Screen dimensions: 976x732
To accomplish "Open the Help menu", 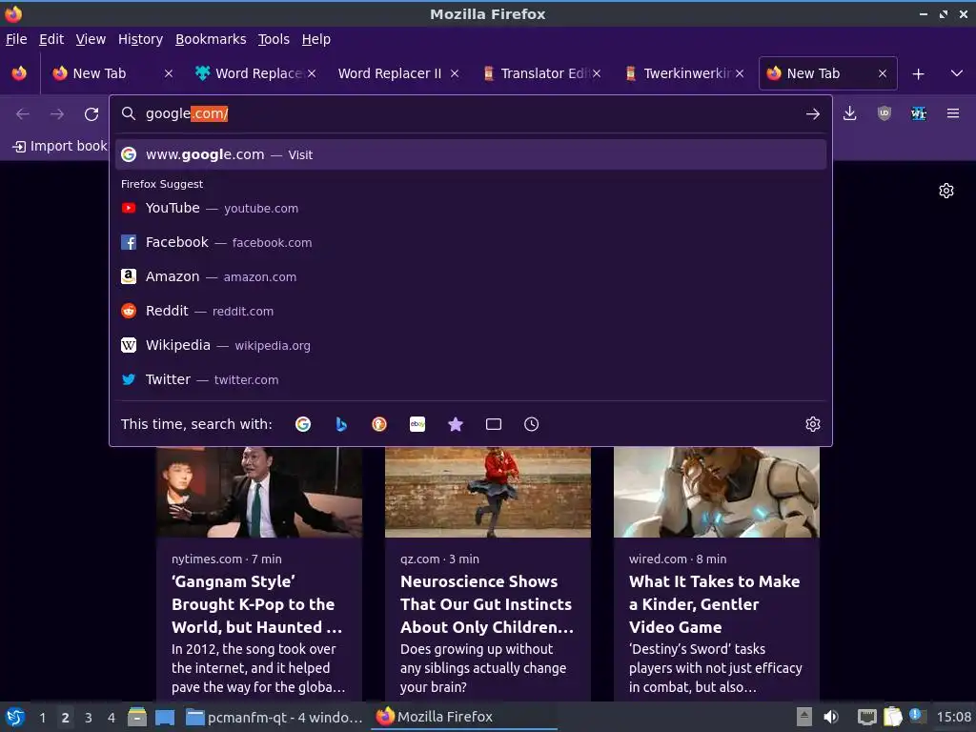I will (316, 39).
